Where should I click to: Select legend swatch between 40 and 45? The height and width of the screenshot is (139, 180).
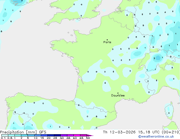(x=77, y=135)
